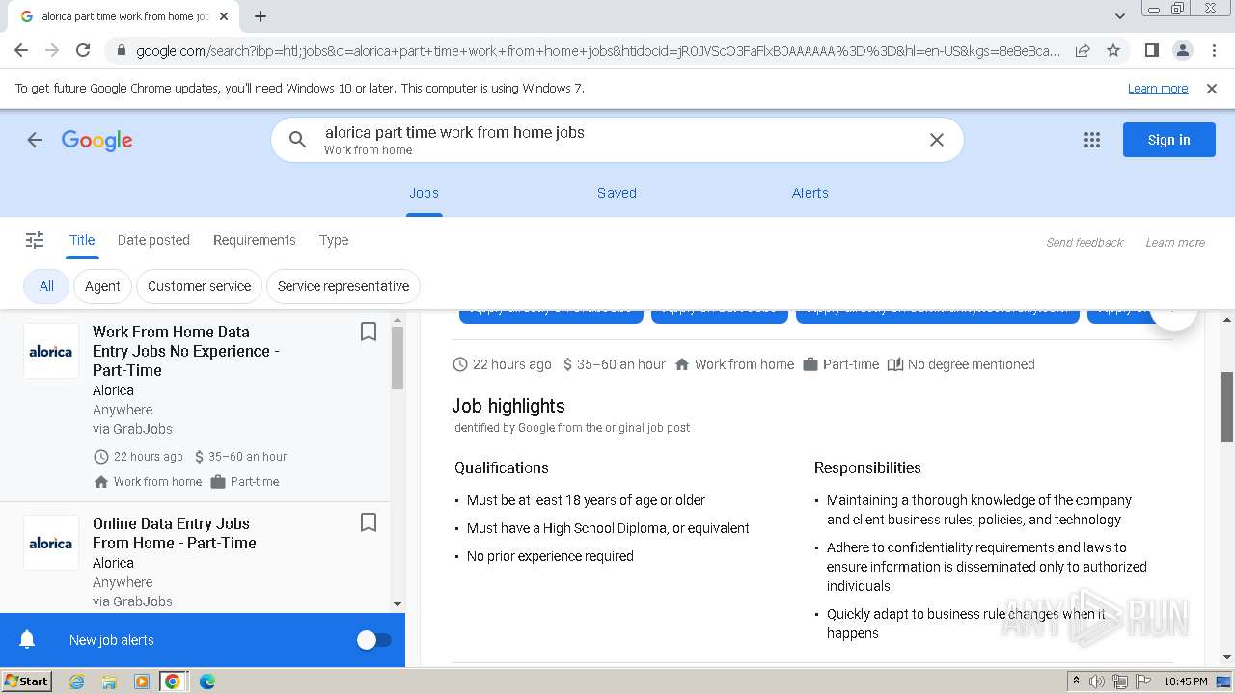Click the Sign in button
This screenshot has height=694, width=1235.
(1169, 140)
